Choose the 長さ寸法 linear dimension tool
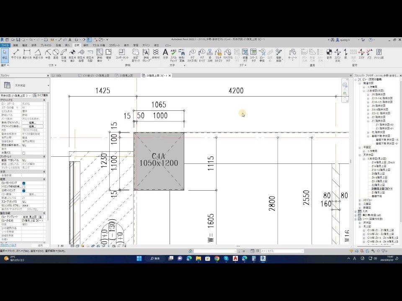 (x=27, y=54)
